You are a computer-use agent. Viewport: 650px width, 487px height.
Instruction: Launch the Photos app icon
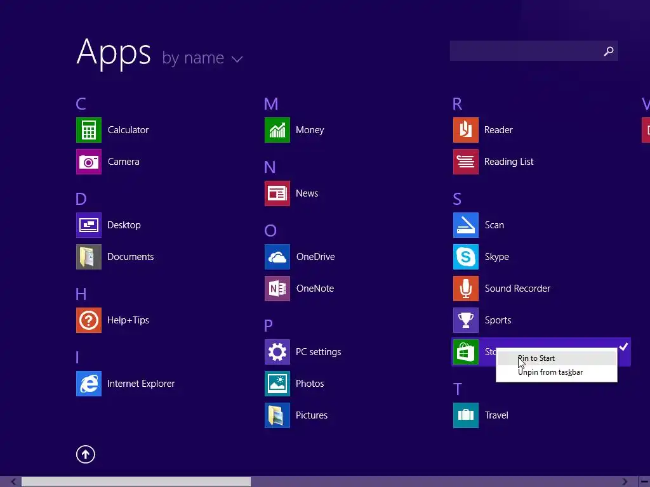click(x=277, y=384)
